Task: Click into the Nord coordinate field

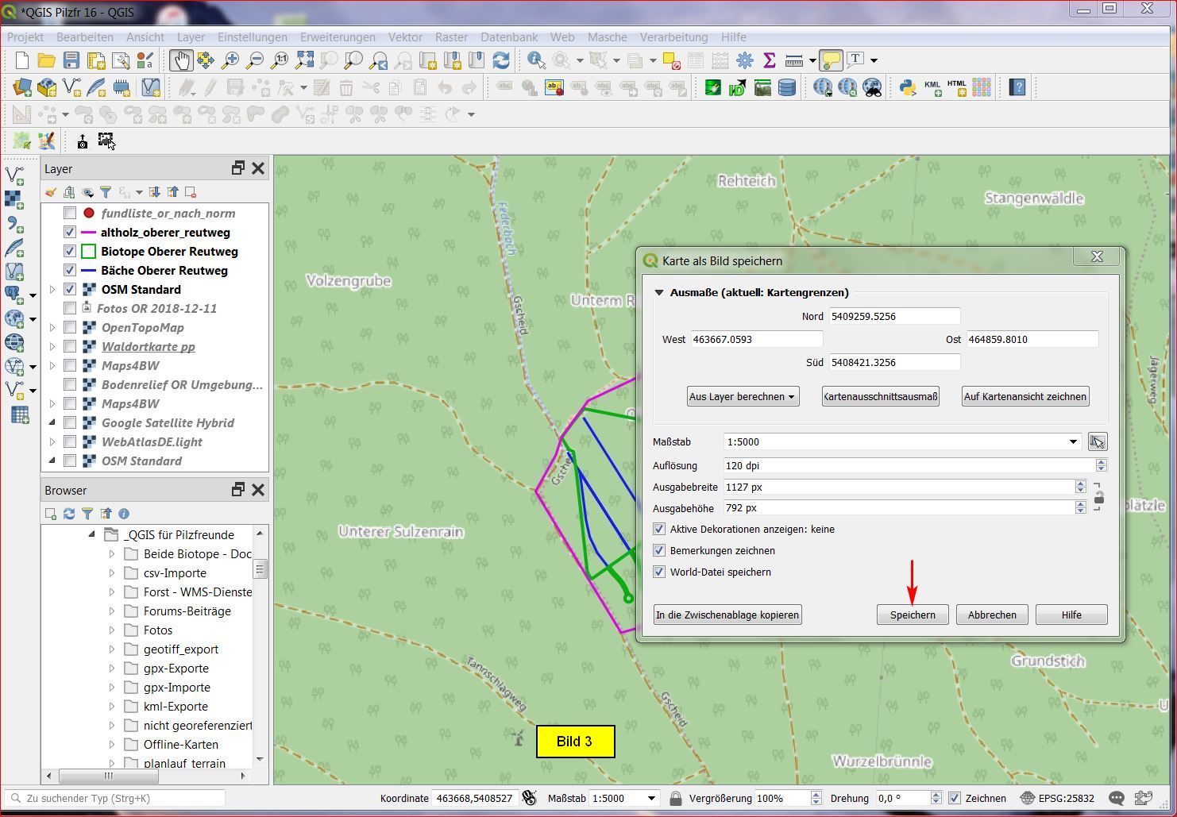Action: coord(894,317)
